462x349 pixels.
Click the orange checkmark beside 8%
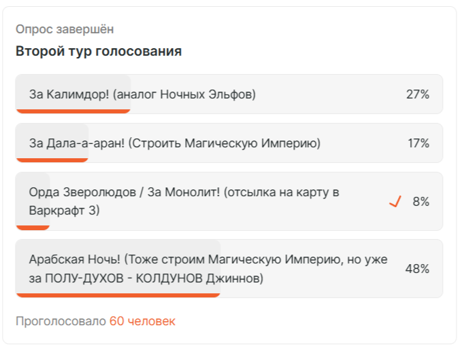395,202
